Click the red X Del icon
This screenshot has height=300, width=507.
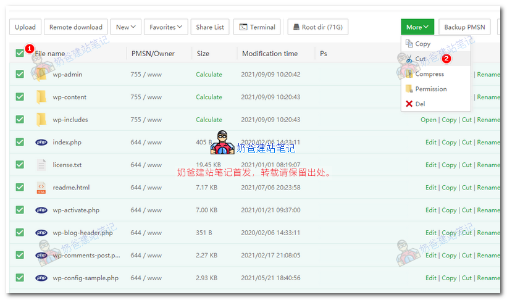point(409,104)
